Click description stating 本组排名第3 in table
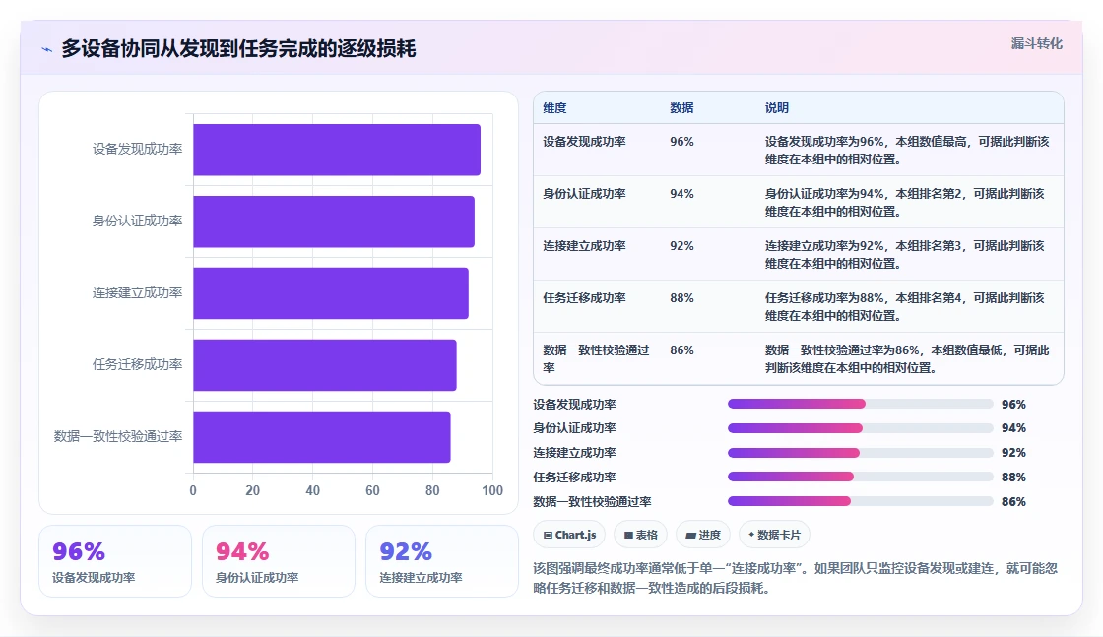This screenshot has height=637, width=1103. point(905,254)
